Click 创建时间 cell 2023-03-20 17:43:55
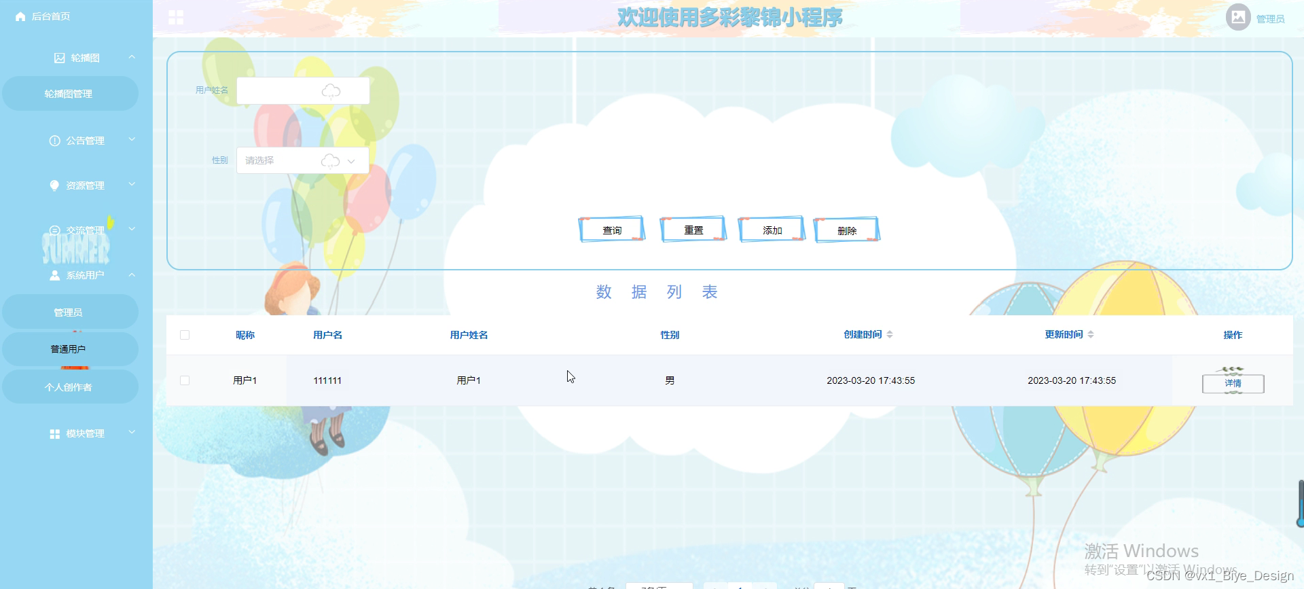Viewport: 1304px width, 589px height. (x=871, y=380)
